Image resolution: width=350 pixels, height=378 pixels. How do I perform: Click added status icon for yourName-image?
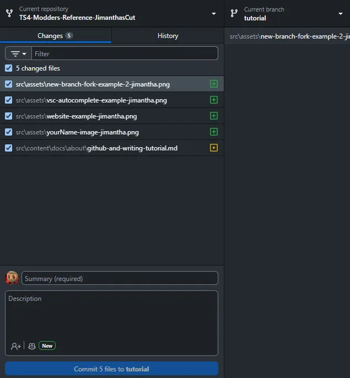[x=214, y=132]
